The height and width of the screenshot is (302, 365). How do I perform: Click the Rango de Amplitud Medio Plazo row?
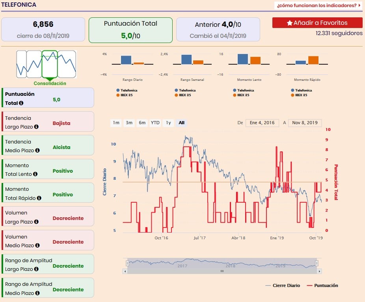[48, 288]
